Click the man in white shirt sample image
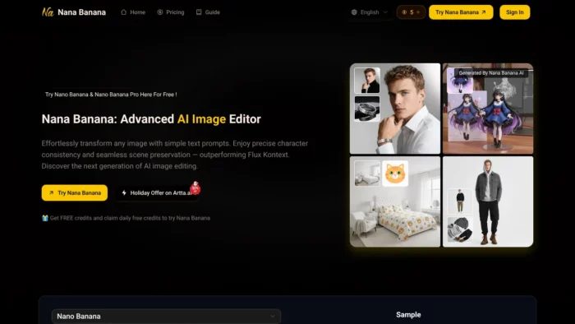This screenshot has height=324, width=575. 395,109
